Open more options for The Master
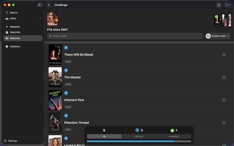Image resolution: width=234 pixels, height=146 pixels. [224, 77]
